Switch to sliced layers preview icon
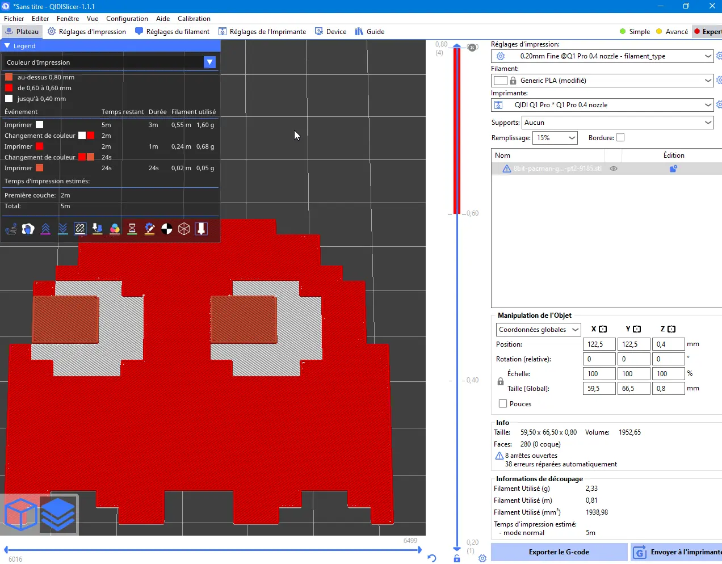 pos(58,514)
